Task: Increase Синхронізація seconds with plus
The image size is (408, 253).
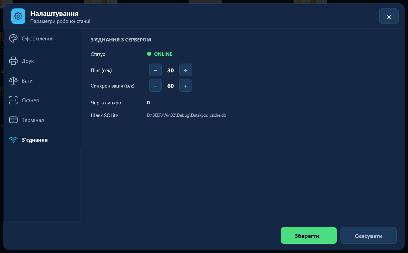Action: (x=185, y=85)
